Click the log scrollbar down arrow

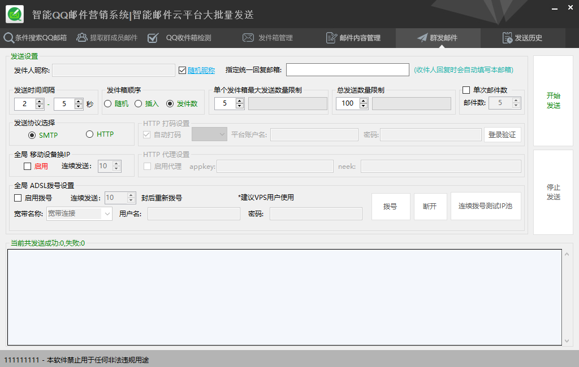coord(567,341)
